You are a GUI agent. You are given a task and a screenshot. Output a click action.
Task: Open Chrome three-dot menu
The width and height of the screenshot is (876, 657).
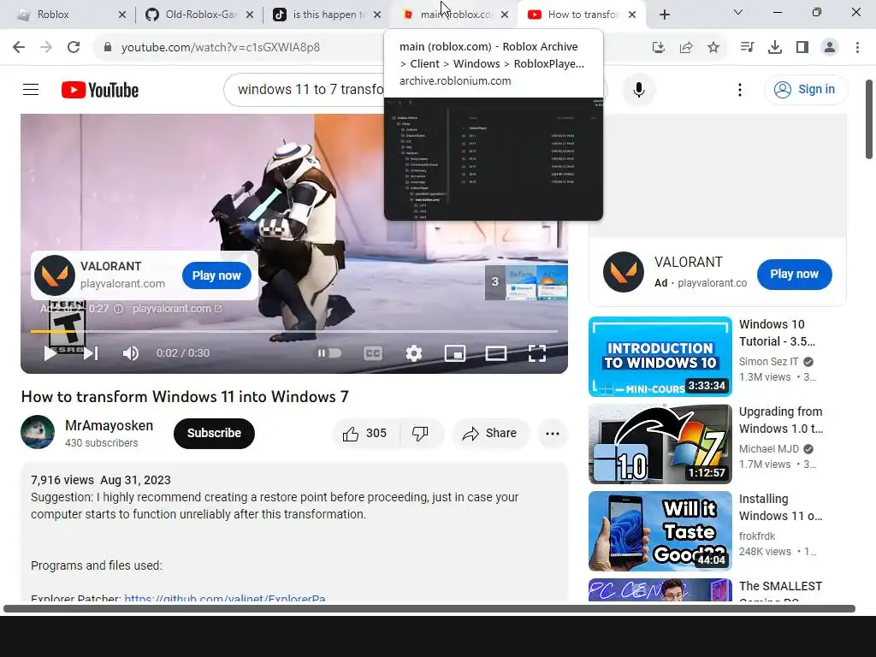pyautogui.click(x=857, y=48)
